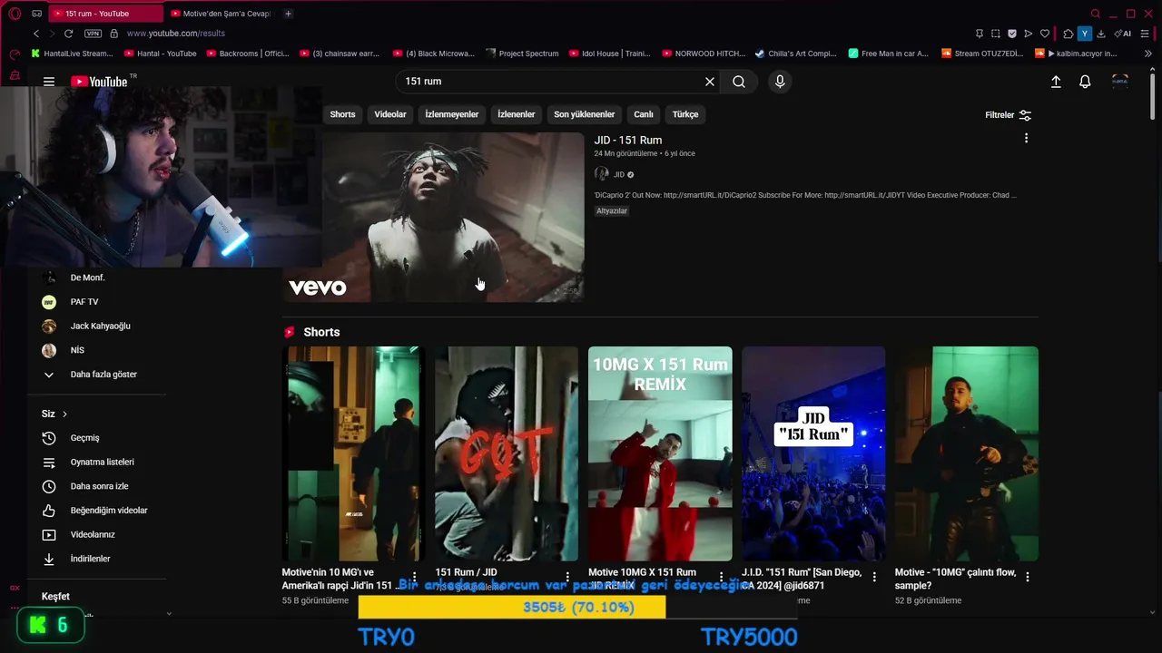Click the pin icon in address bar

pos(980,34)
